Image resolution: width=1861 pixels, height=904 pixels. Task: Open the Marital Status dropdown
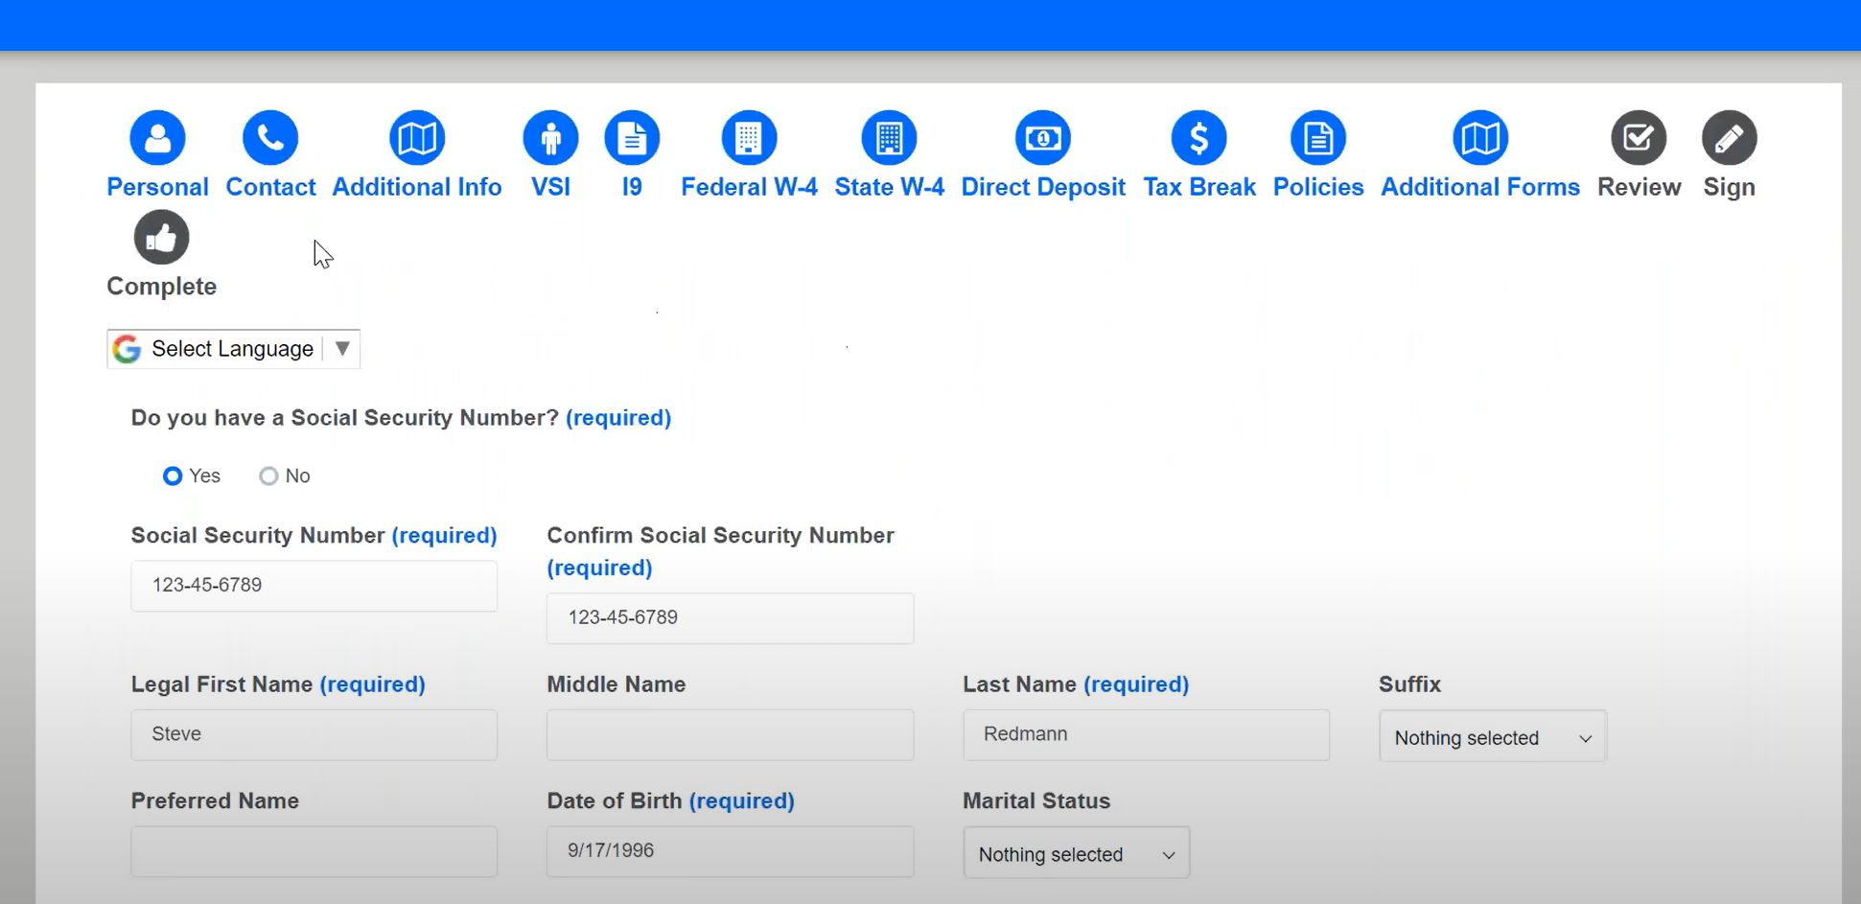coord(1076,853)
